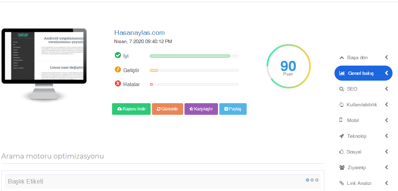398x191 pixels.
Task: Click the red error icon beside Hatalar
Action: click(118, 84)
